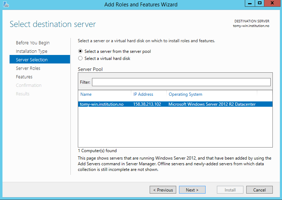Viewport: 282px width, 200px height.
Task: Click the IP address 158.38.213.102
Action: (147, 104)
